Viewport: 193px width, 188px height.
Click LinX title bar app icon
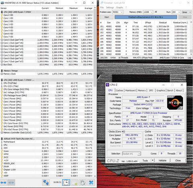coord(102,3)
